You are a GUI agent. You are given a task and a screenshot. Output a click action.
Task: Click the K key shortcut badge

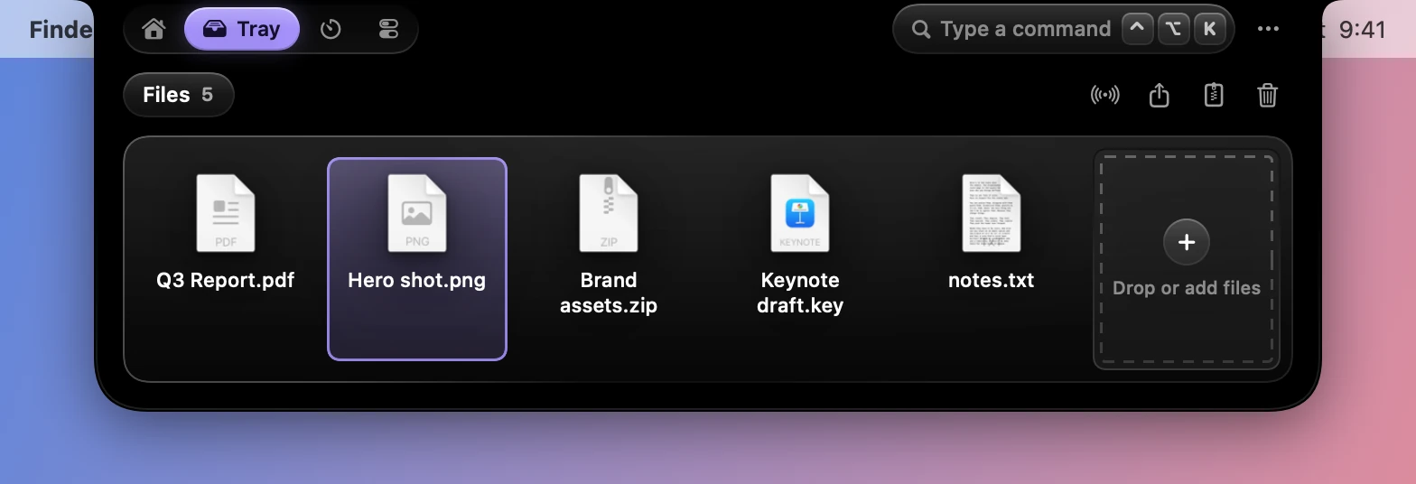click(x=1209, y=29)
